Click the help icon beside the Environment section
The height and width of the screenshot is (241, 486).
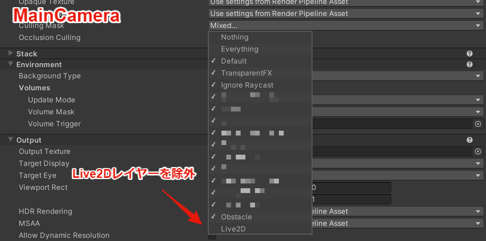(x=470, y=64)
